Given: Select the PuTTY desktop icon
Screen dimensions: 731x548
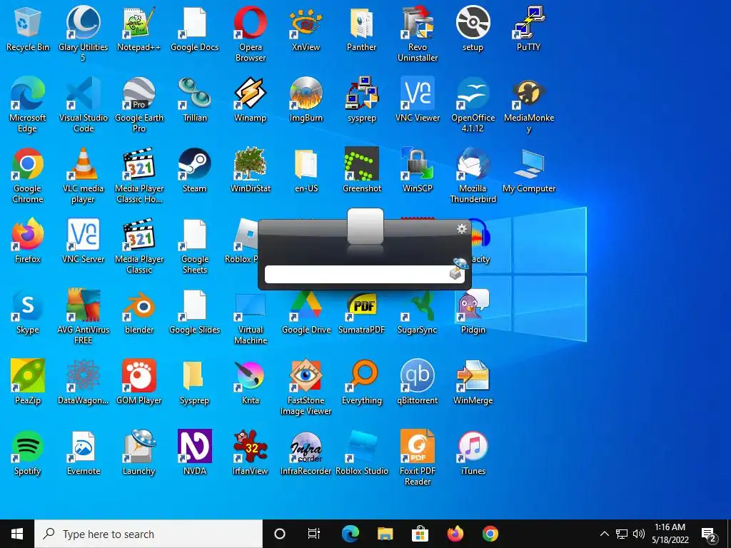Looking at the screenshot, I should tap(528, 29).
